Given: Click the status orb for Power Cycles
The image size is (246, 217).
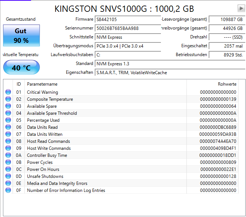Looking at the screenshot, I should click(8, 162).
